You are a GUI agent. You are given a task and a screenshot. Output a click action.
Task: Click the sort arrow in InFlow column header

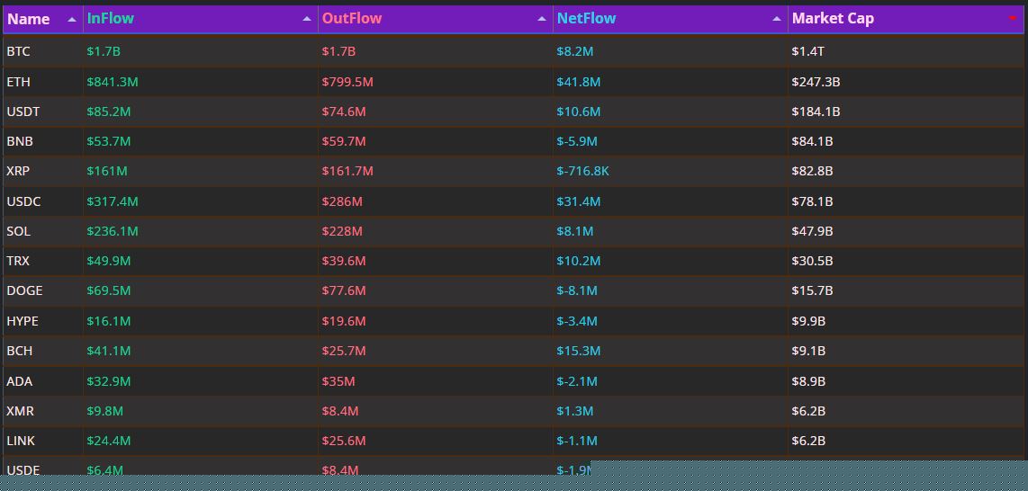coord(307,19)
